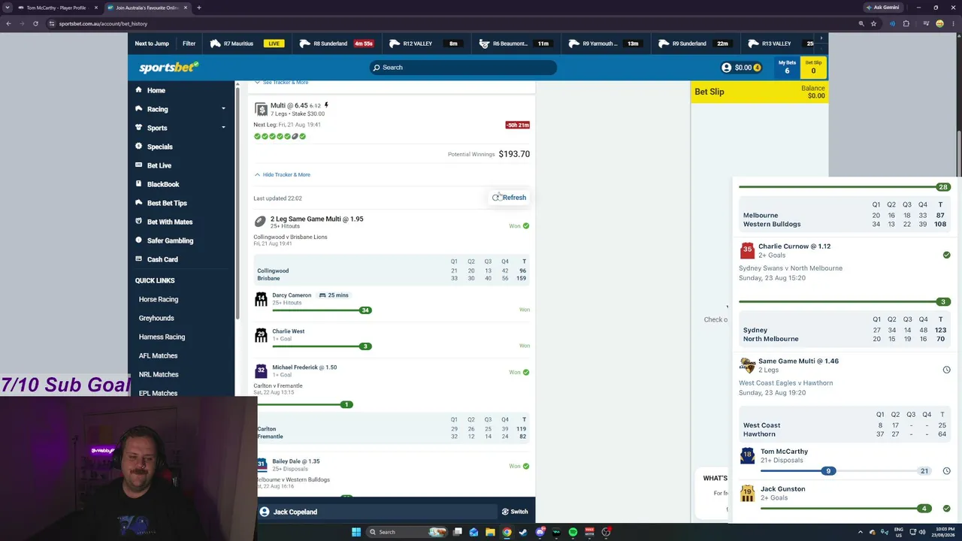
Task: Click Ask Gemini button in Chrome
Action: coord(883,8)
